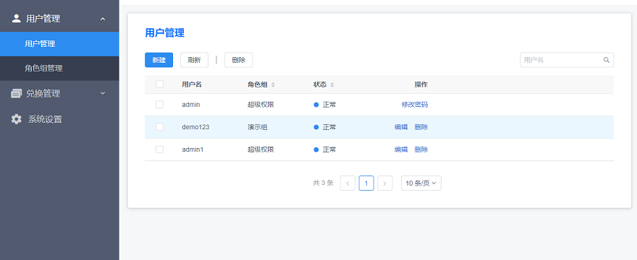Screen dimensions: 637x260
Task: Check the box for the demo123 row
Action: tap(159, 127)
